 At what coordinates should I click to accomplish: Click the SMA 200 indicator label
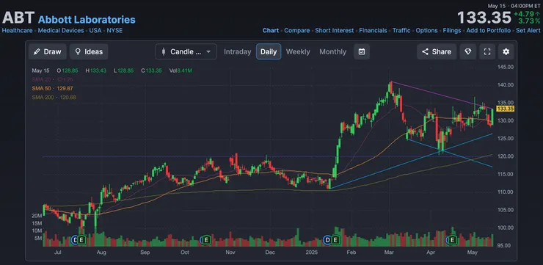coord(54,98)
